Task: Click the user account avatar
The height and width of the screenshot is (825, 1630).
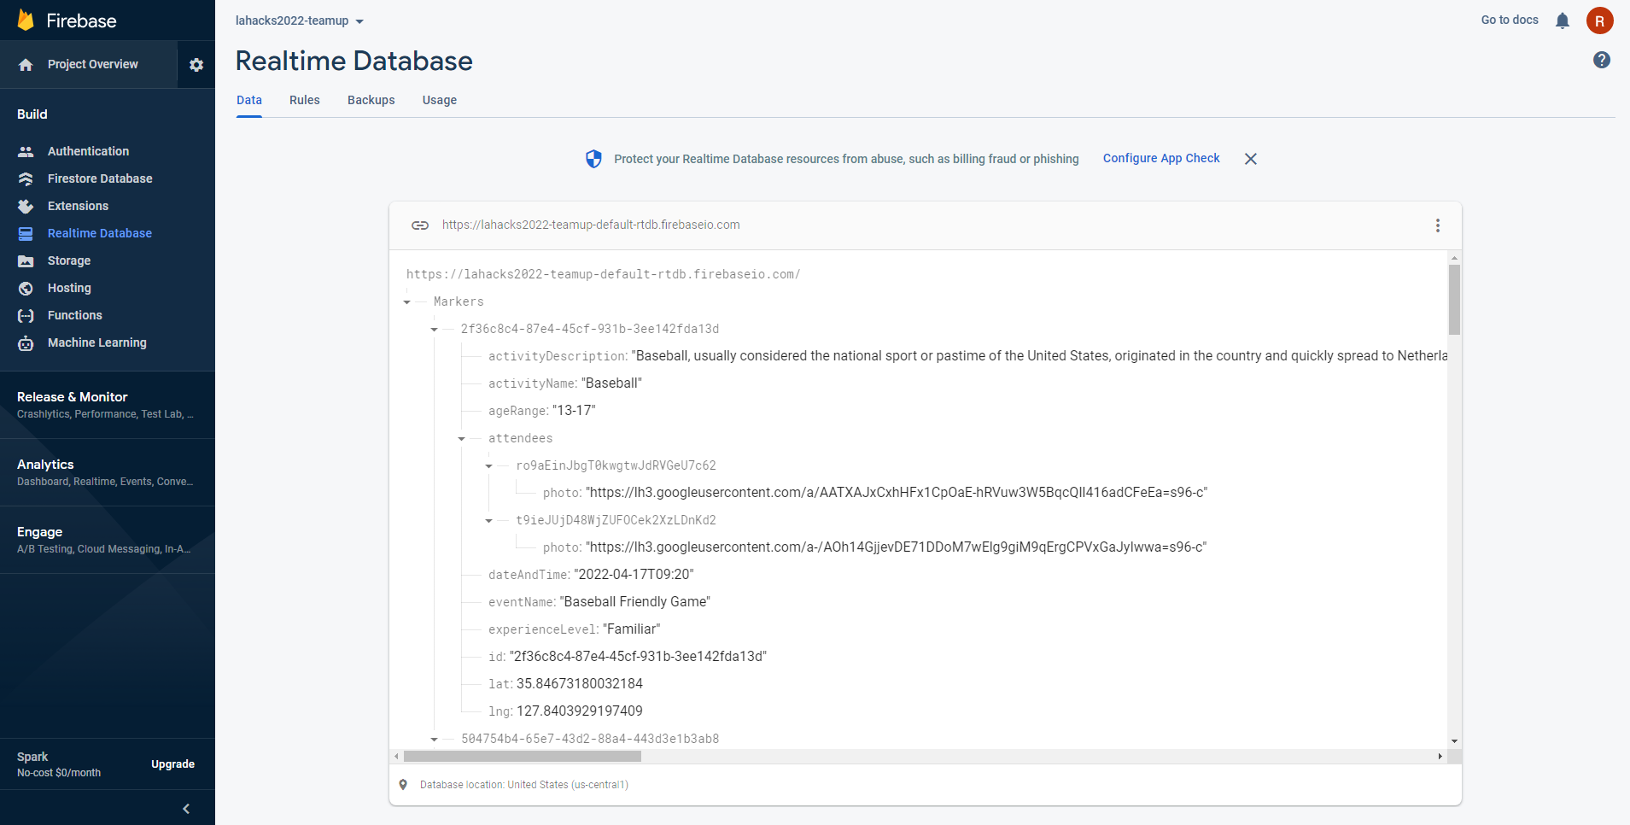Action: (1599, 20)
